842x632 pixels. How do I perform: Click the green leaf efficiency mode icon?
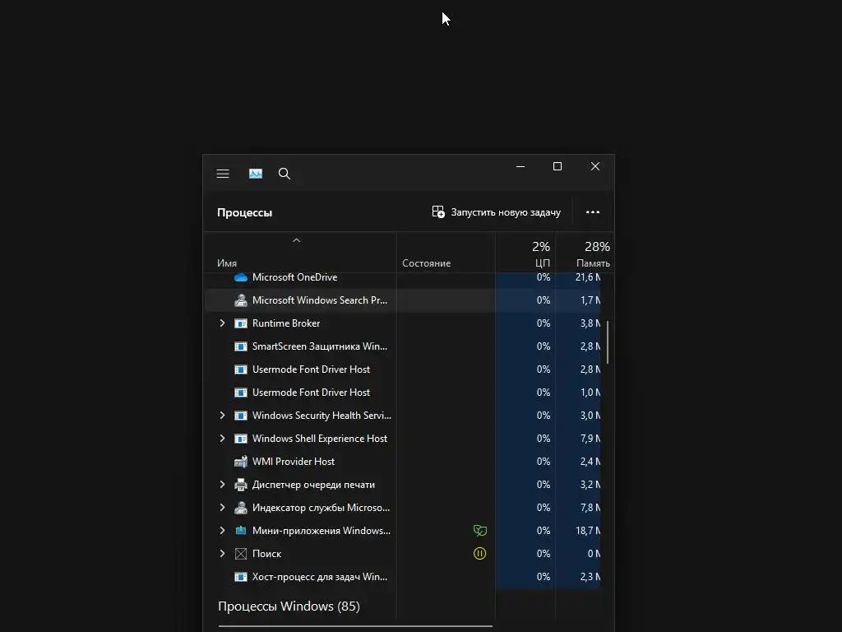pyautogui.click(x=480, y=531)
